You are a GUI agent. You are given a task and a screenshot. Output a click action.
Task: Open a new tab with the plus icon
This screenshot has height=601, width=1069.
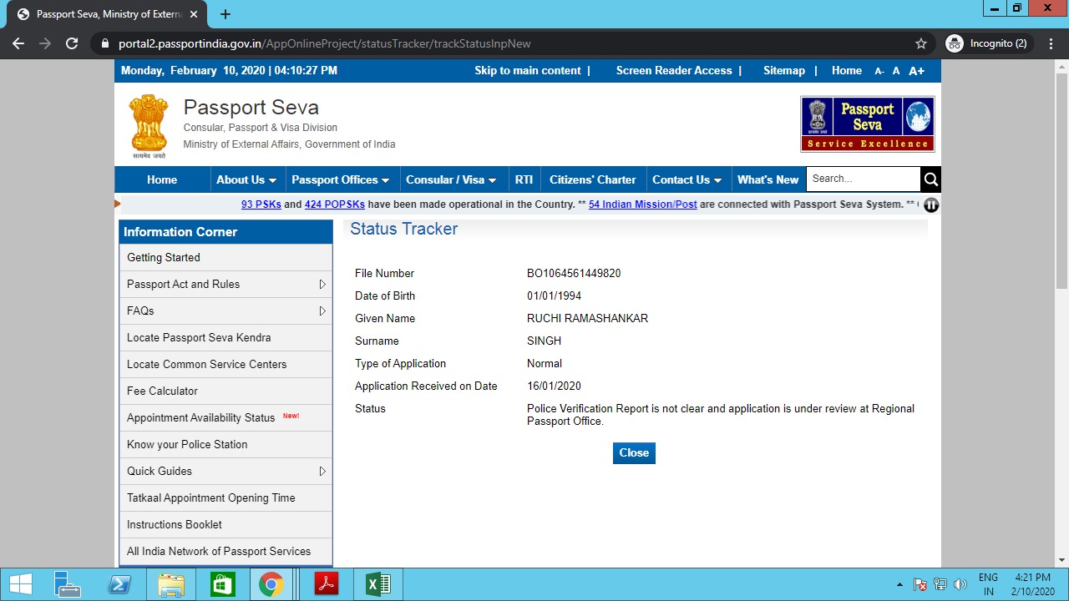point(225,14)
